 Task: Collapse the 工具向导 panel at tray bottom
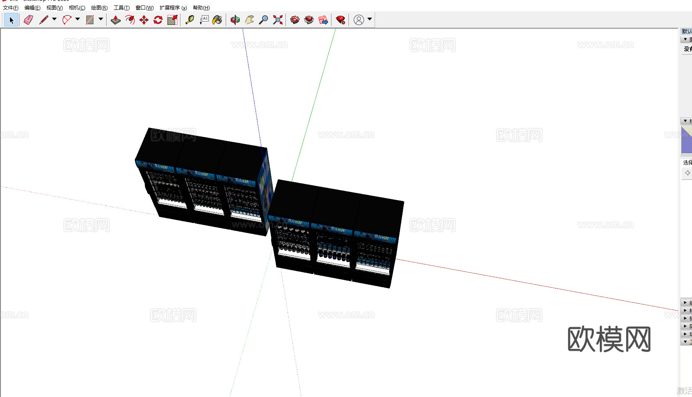point(687,342)
